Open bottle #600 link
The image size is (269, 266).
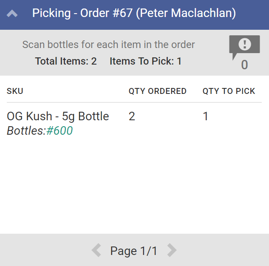pos(59,131)
